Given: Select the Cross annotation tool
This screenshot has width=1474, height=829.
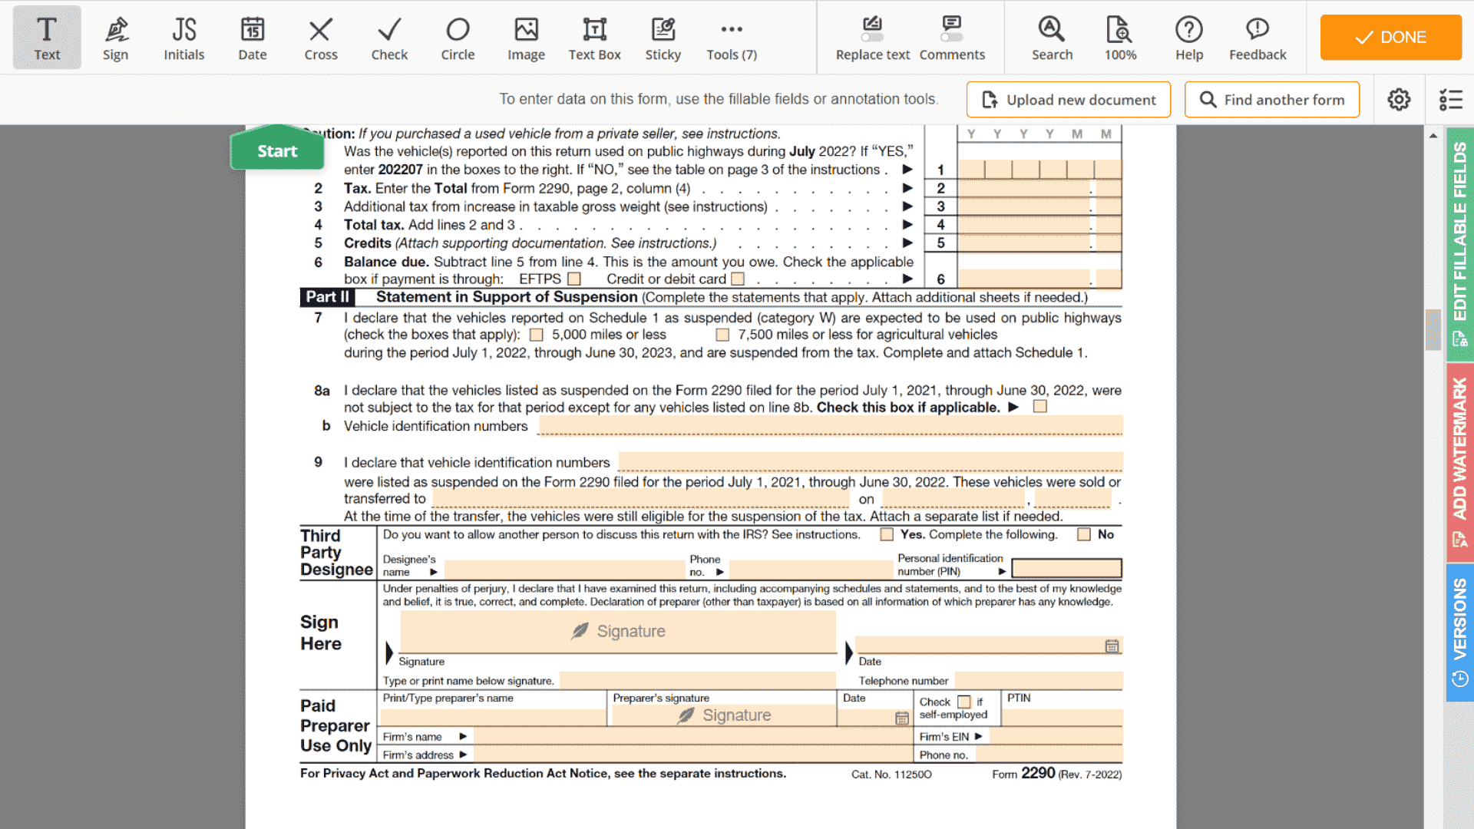Looking at the screenshot, I should pos(320,37).
